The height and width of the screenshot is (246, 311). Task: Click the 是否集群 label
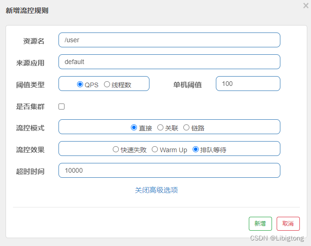[x=30, y=107]
